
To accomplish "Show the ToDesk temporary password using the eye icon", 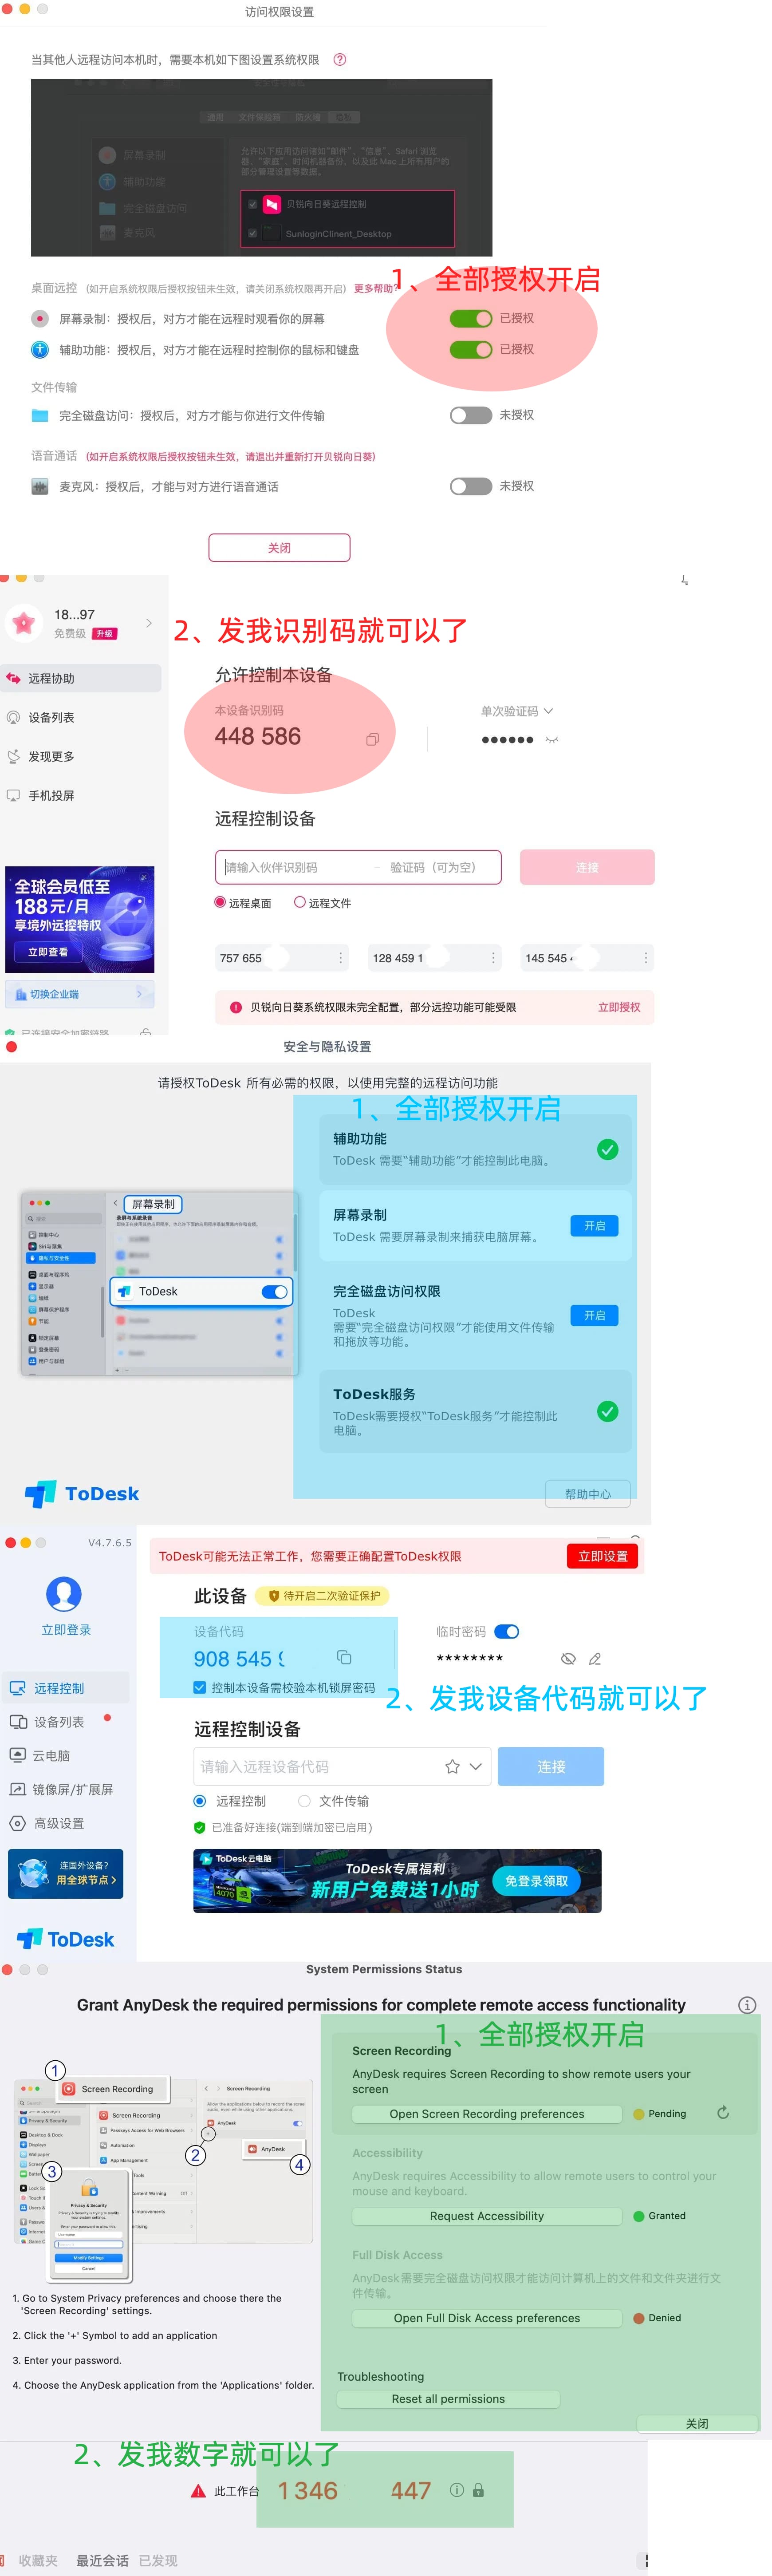I will [x=568, y=1659].
